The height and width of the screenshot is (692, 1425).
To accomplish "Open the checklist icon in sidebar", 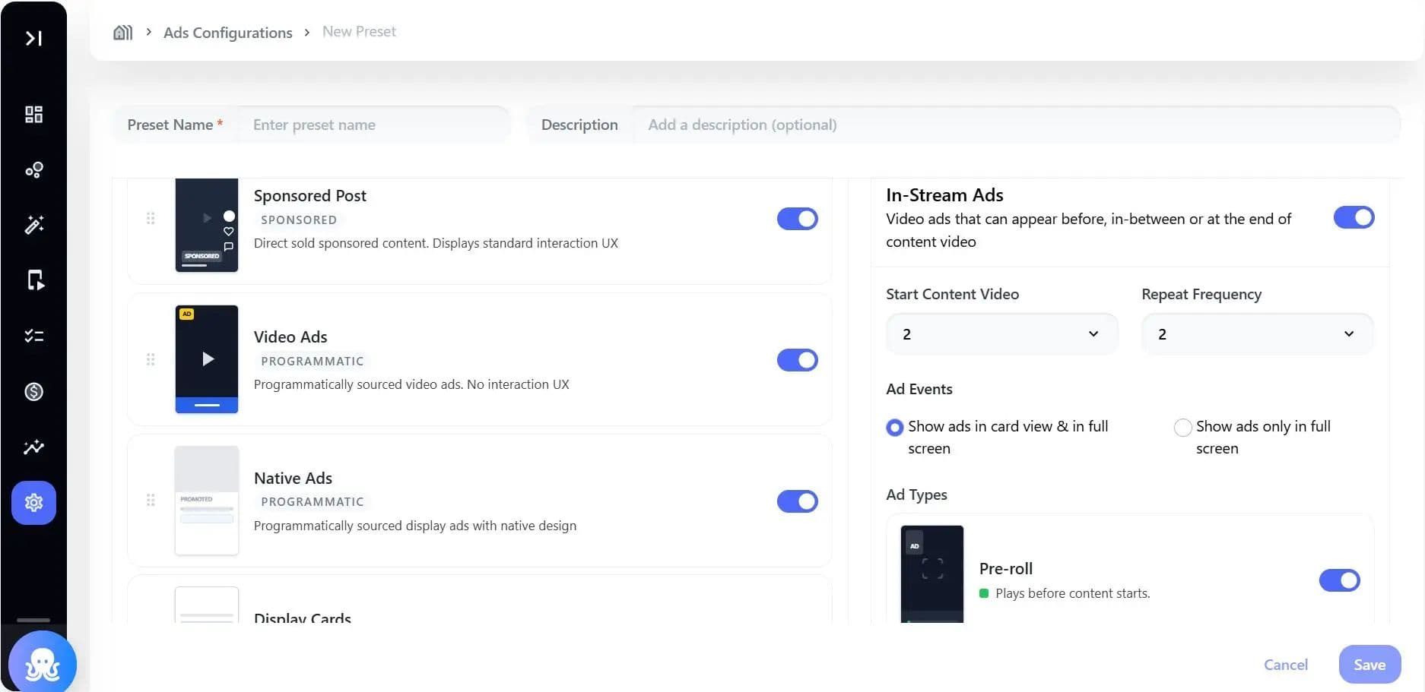I will (33, 336).
